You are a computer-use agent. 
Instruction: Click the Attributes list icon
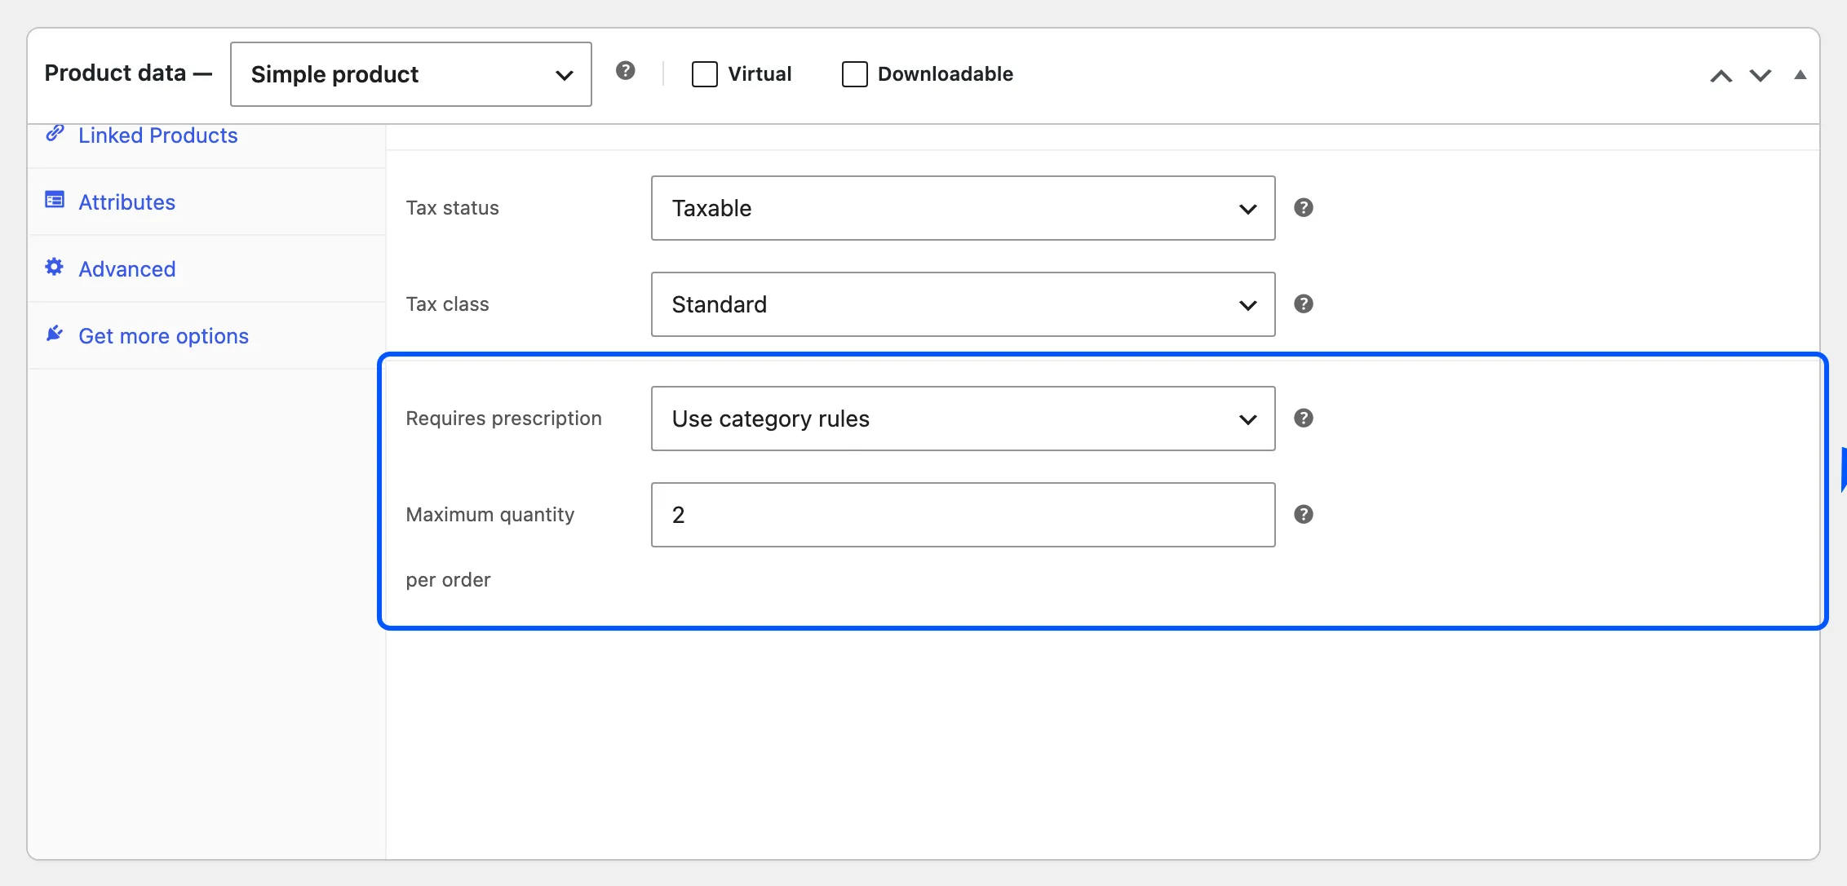click(55, 200)
